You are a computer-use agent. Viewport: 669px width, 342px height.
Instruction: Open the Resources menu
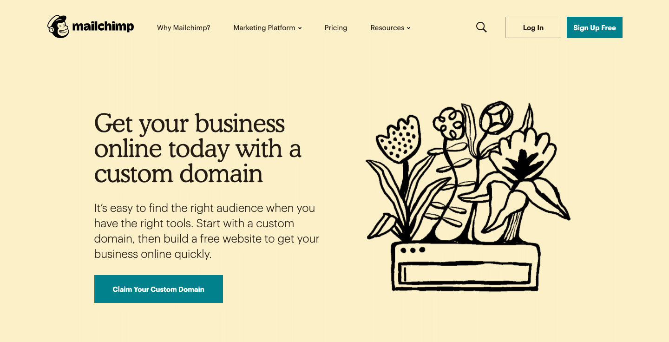coord(387,28)
